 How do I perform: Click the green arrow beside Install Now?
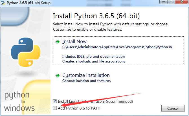coord(58,42)
